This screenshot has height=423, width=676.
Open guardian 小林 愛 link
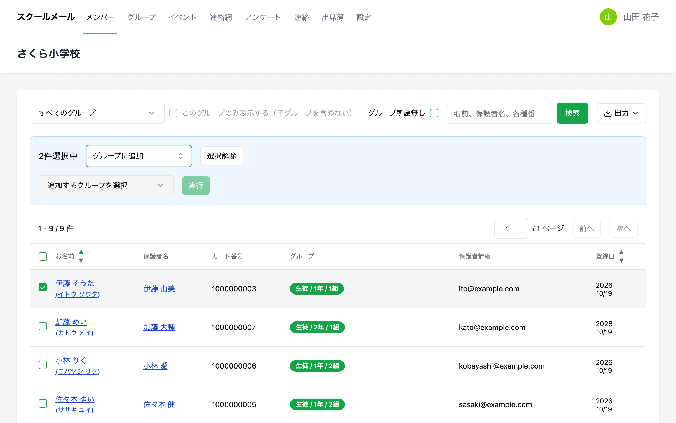tap(155, 366)
